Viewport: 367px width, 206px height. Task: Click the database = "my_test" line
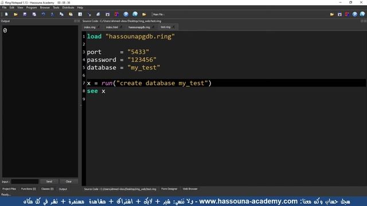pos(123,68)
